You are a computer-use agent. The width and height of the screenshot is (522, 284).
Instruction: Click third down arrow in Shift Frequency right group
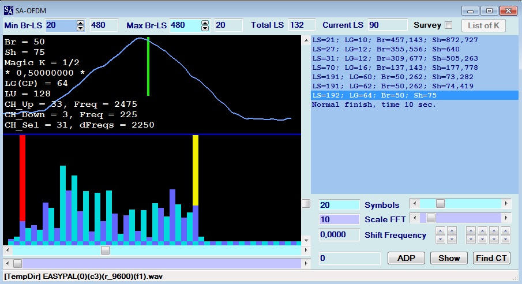point(494,239)
